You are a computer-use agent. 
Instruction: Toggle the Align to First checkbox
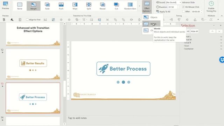(27, 20)
